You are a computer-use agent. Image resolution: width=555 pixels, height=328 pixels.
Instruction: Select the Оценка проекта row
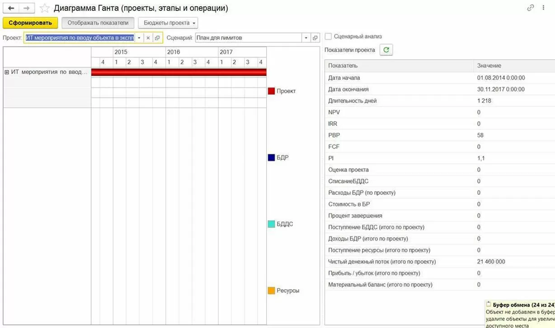[440, 170]
